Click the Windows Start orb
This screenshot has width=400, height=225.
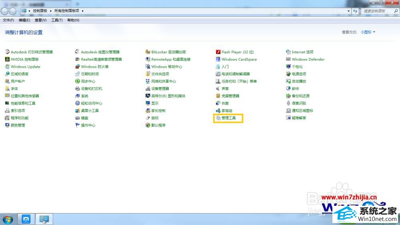[8, 219]
